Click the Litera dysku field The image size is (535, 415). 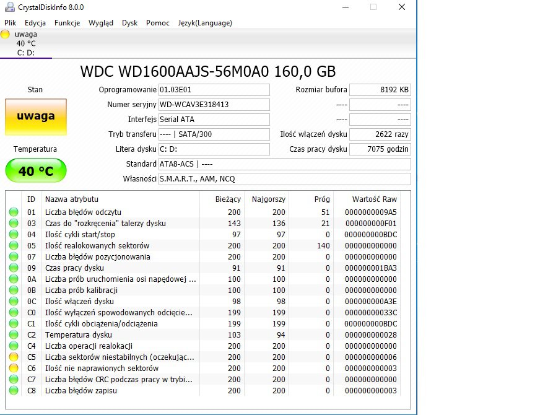pos(214,149)
